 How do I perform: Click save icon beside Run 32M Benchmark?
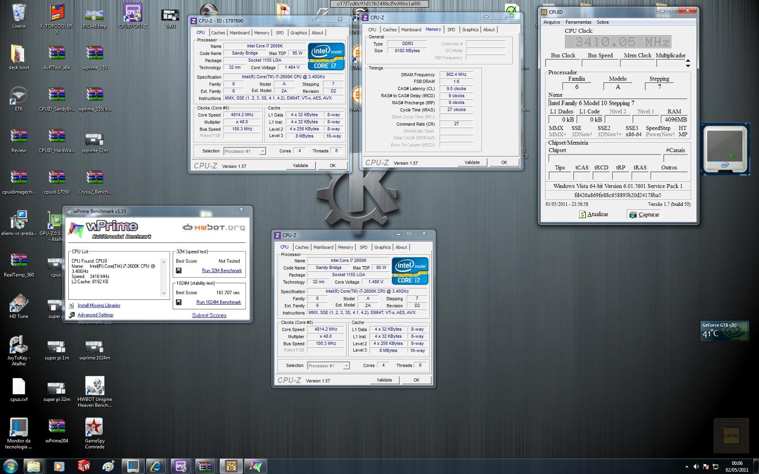click(179, 270)
